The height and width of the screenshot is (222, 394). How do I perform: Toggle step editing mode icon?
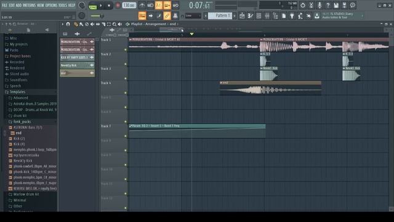pyautogui.click(x=159, y=16)
